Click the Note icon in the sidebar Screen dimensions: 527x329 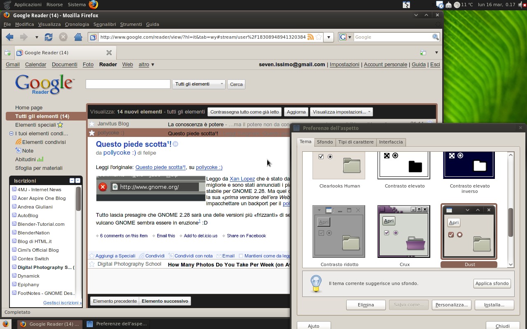(18, 151)
